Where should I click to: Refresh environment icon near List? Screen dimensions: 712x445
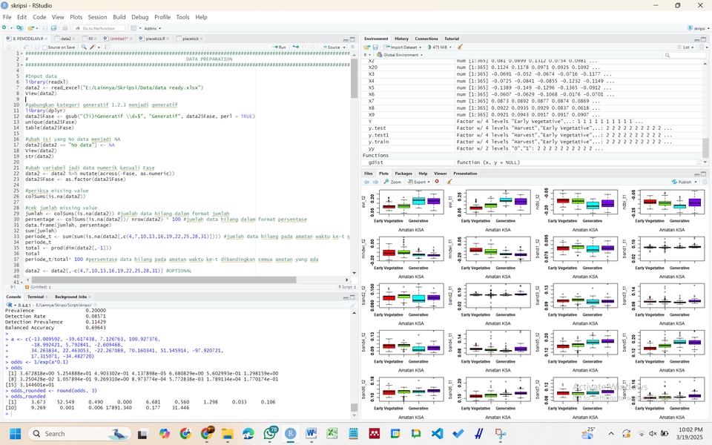click(702, 47)
